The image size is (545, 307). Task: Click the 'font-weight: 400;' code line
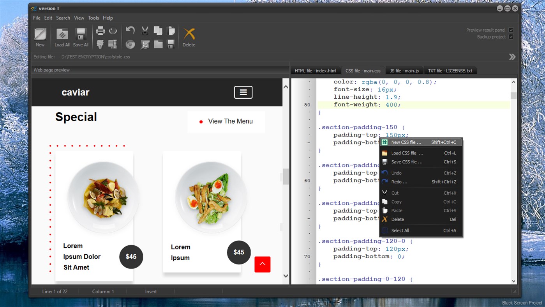click(367, 105)
